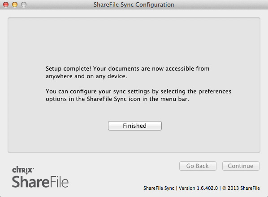268x197 pixels.
Task: Click the Version 1.6.402.0 label
Action: click(x=198, y=188)
